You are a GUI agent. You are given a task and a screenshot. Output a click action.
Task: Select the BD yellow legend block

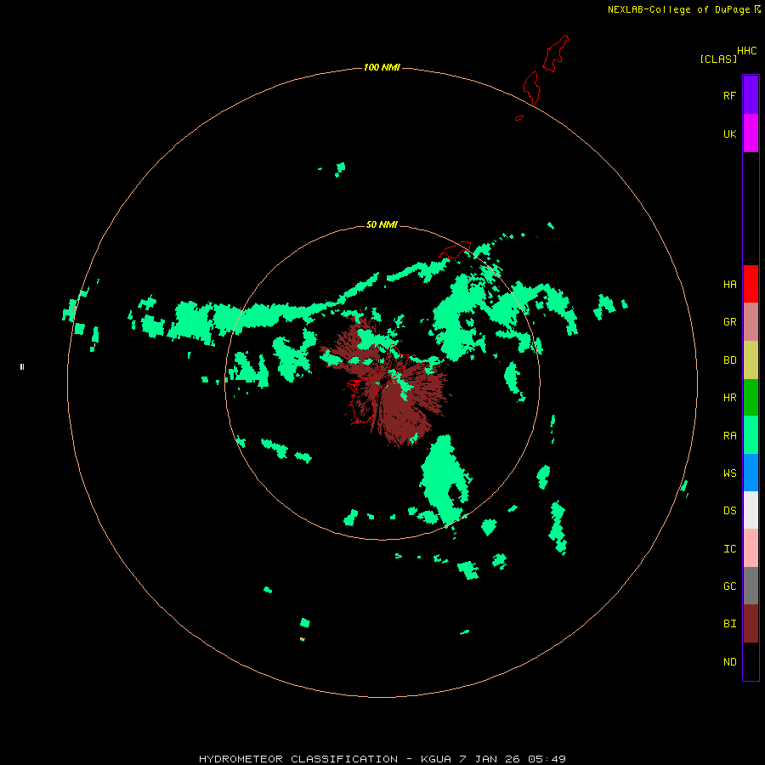(751, 360)
